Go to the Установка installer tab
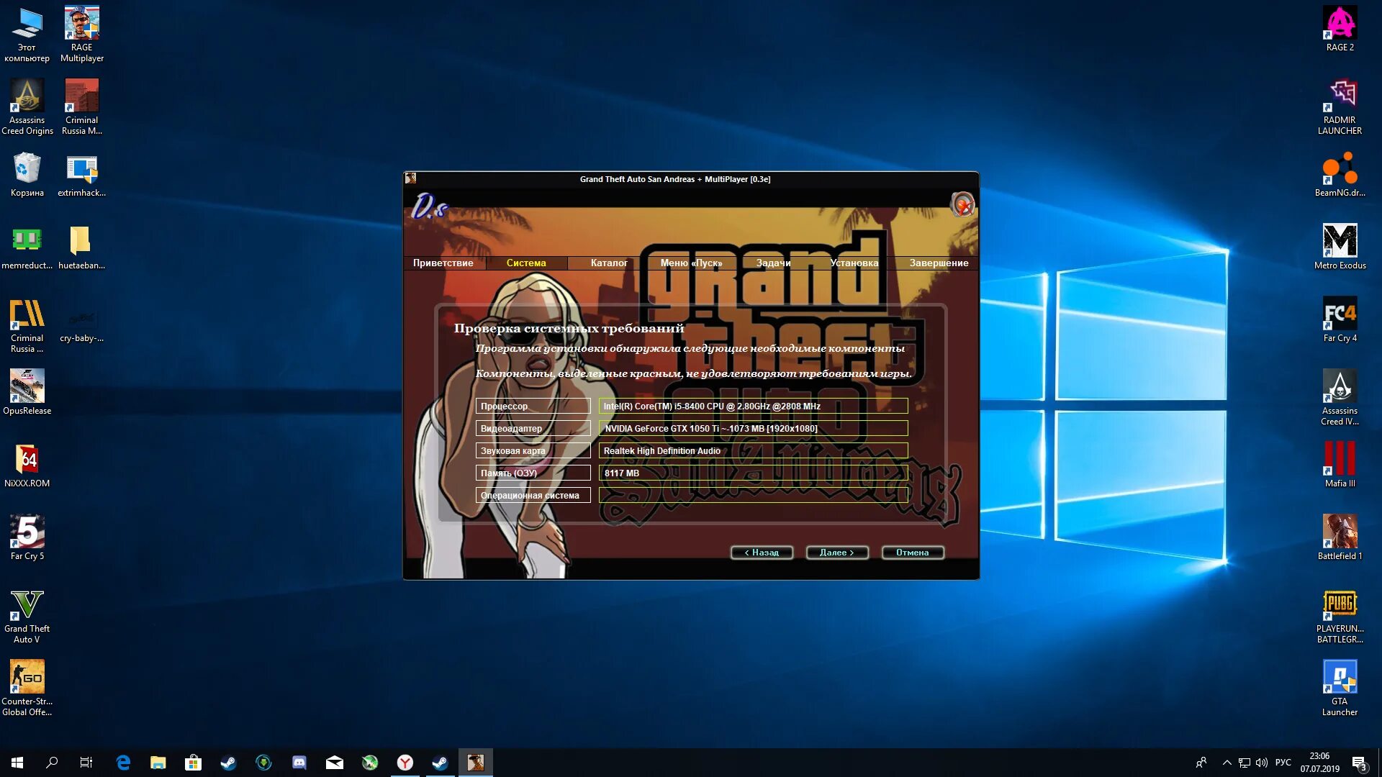Viewport: 1382px width, 777px height. click(x=854, y=263)
